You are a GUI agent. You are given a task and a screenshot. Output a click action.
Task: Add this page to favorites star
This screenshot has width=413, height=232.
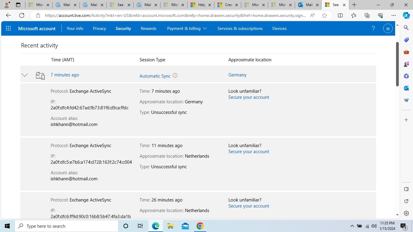(324, 15)
